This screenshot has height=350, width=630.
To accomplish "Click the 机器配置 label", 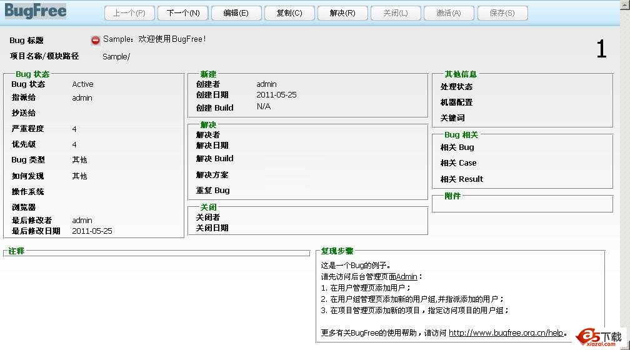I will [456, 102].
